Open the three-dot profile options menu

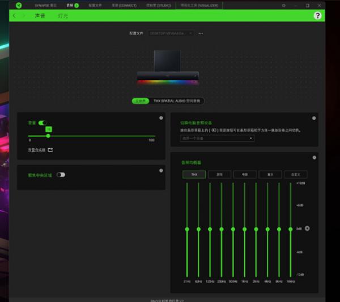point(201,33)
